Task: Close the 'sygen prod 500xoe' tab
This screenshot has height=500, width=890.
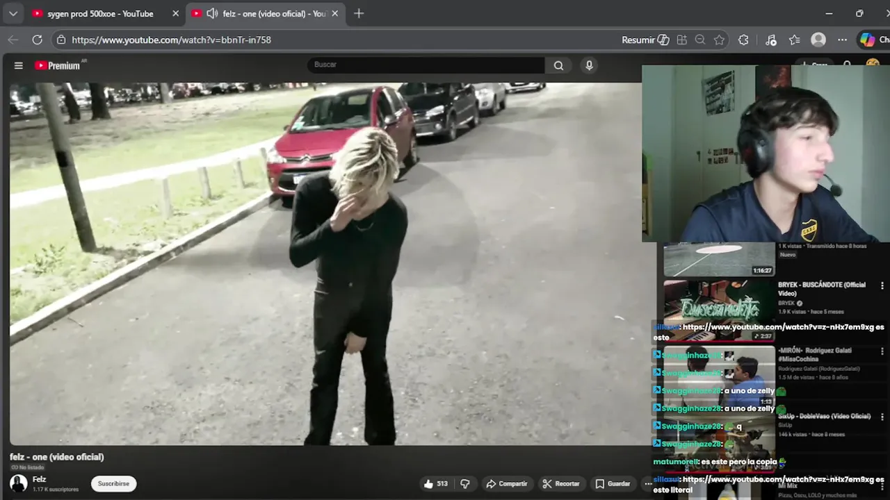Action: pos(175,13)
